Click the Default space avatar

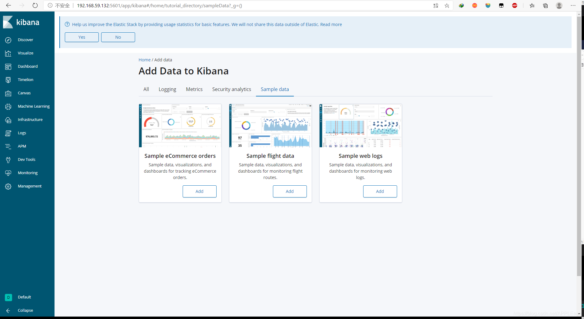coord(8,297)
